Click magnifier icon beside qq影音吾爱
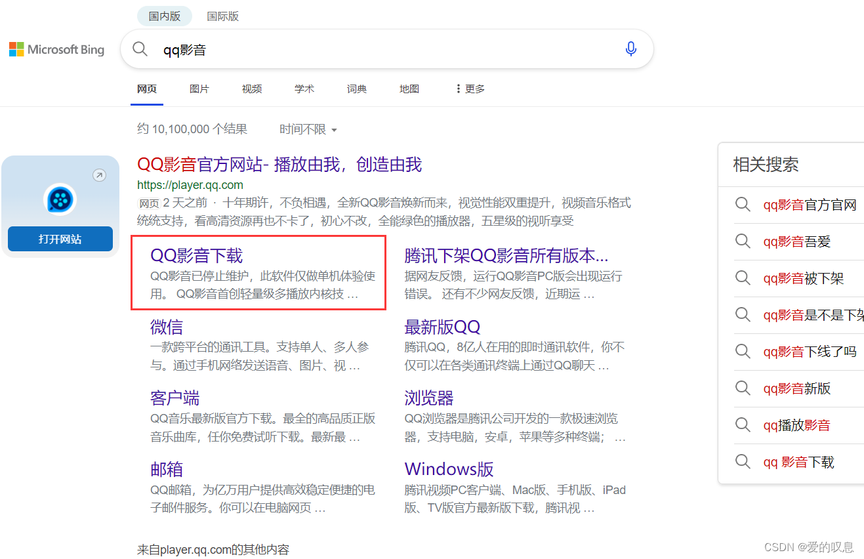This screenshot has height=559, width=864. point(743,241)
